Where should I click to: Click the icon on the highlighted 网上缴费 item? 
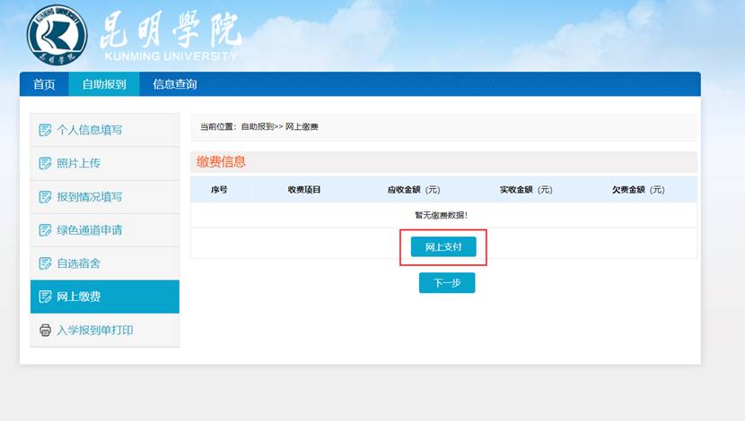[x=45, y=296]
